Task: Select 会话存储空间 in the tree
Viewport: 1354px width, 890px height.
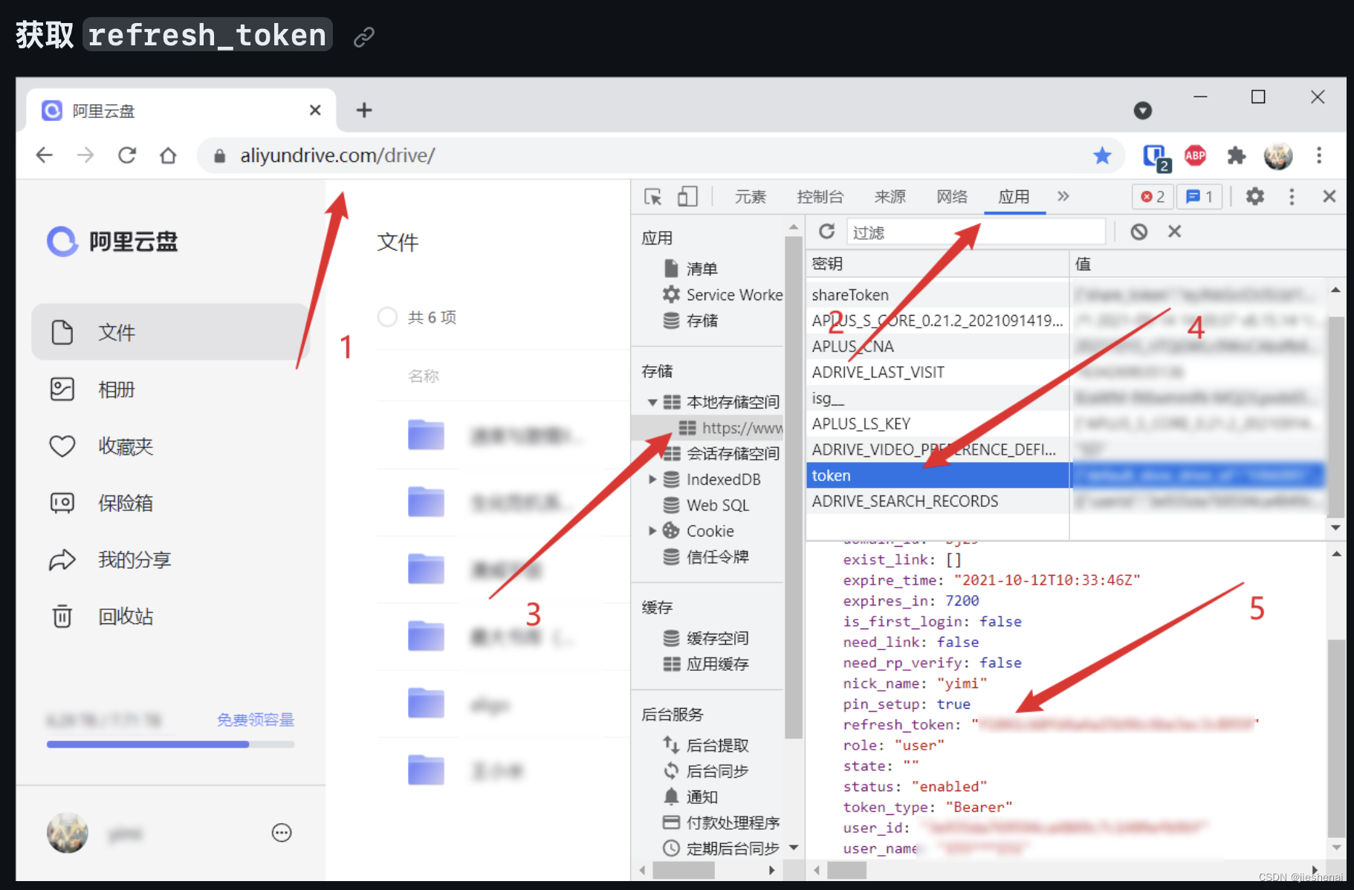Action: tap(722, 453)
